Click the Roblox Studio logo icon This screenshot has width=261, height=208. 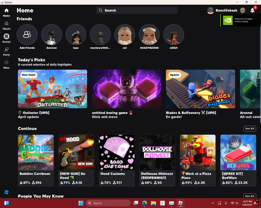(x=6, y=192)
